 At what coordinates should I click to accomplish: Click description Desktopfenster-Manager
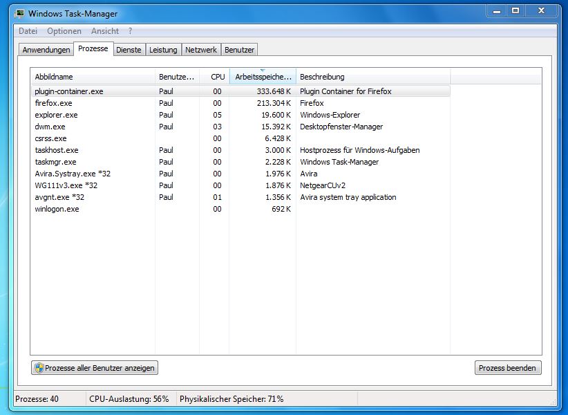click(x=341, y=127)
